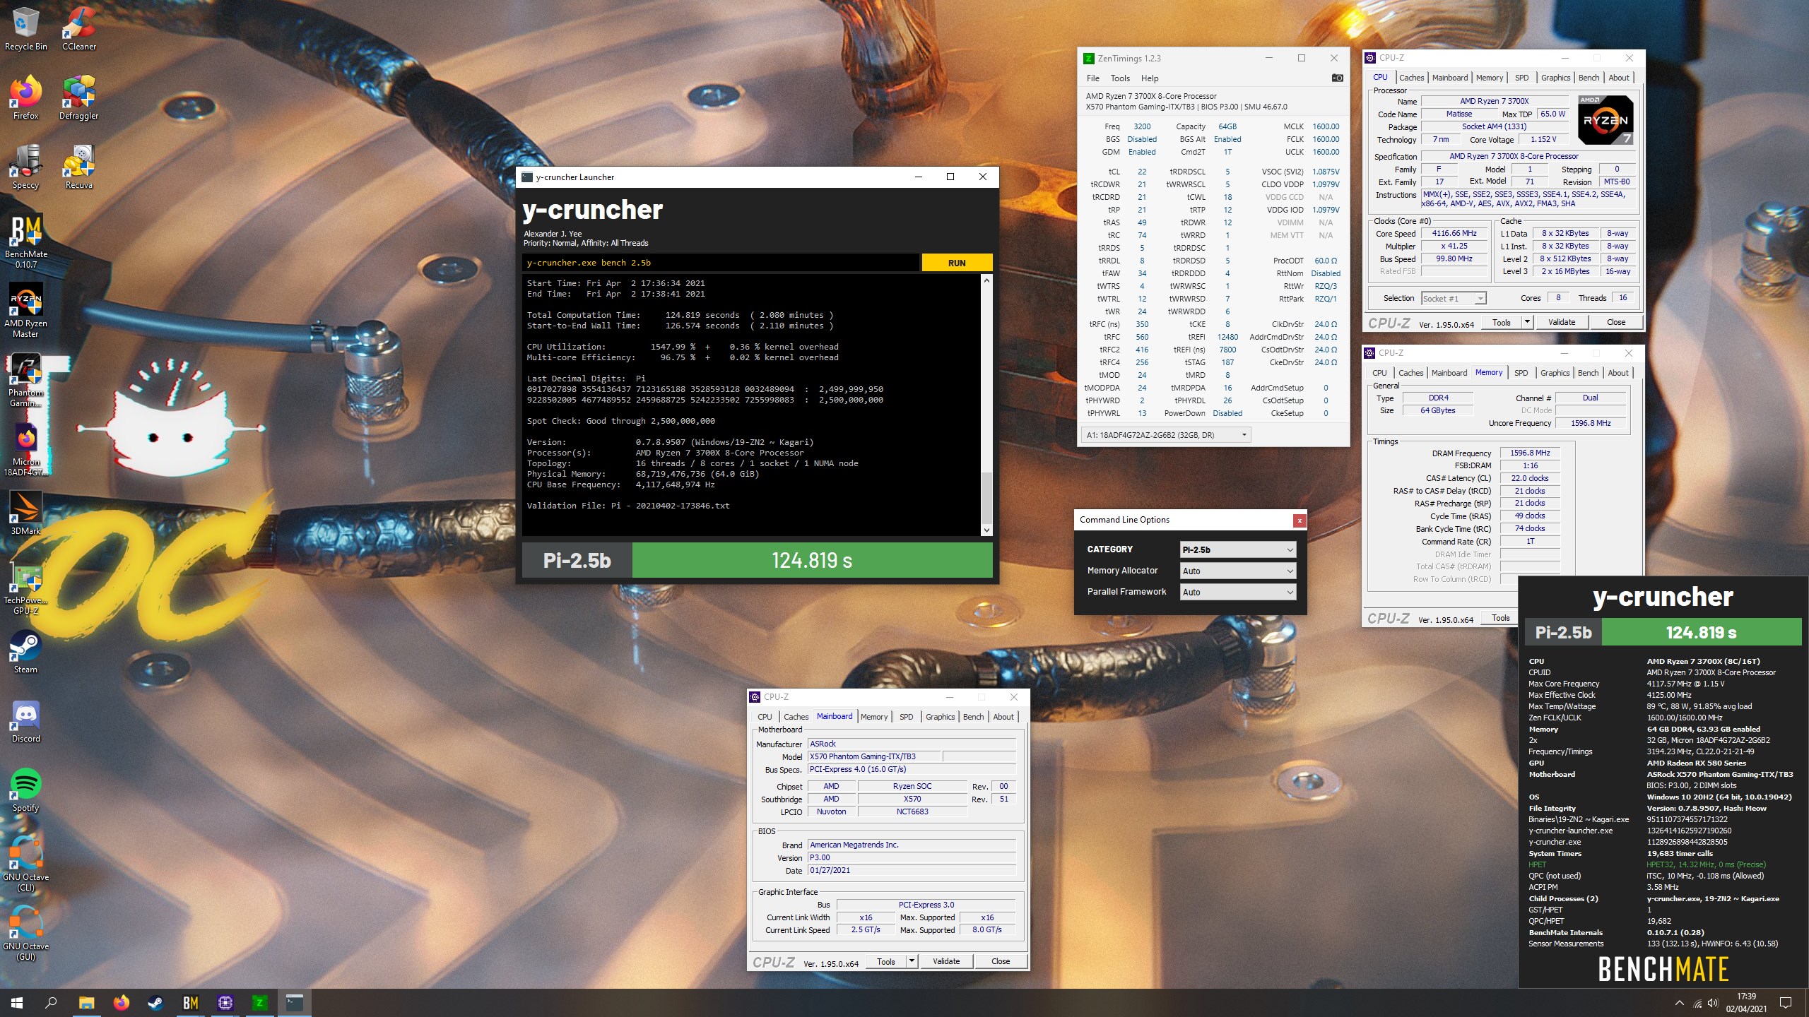Click the Windows Start button
The image size is (1809, 1017).
pyautogui.click(x=17, y=1002)
